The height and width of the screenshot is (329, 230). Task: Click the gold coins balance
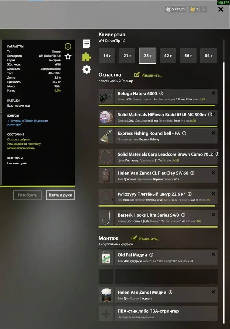194,9
